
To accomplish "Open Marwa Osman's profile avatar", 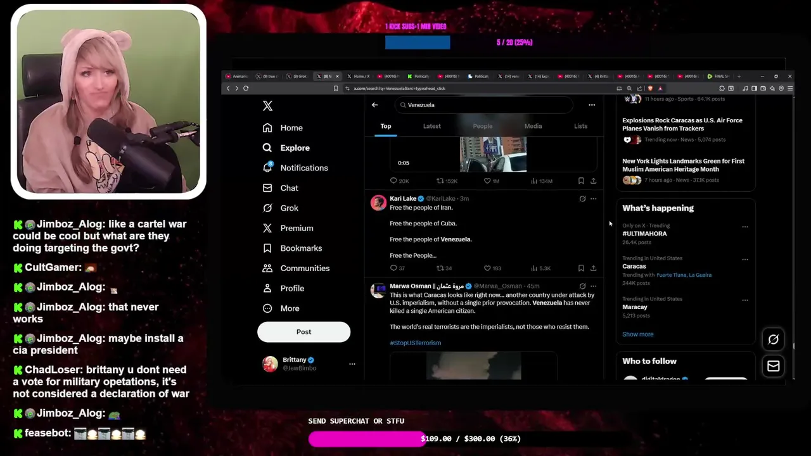I will (378, 290).
